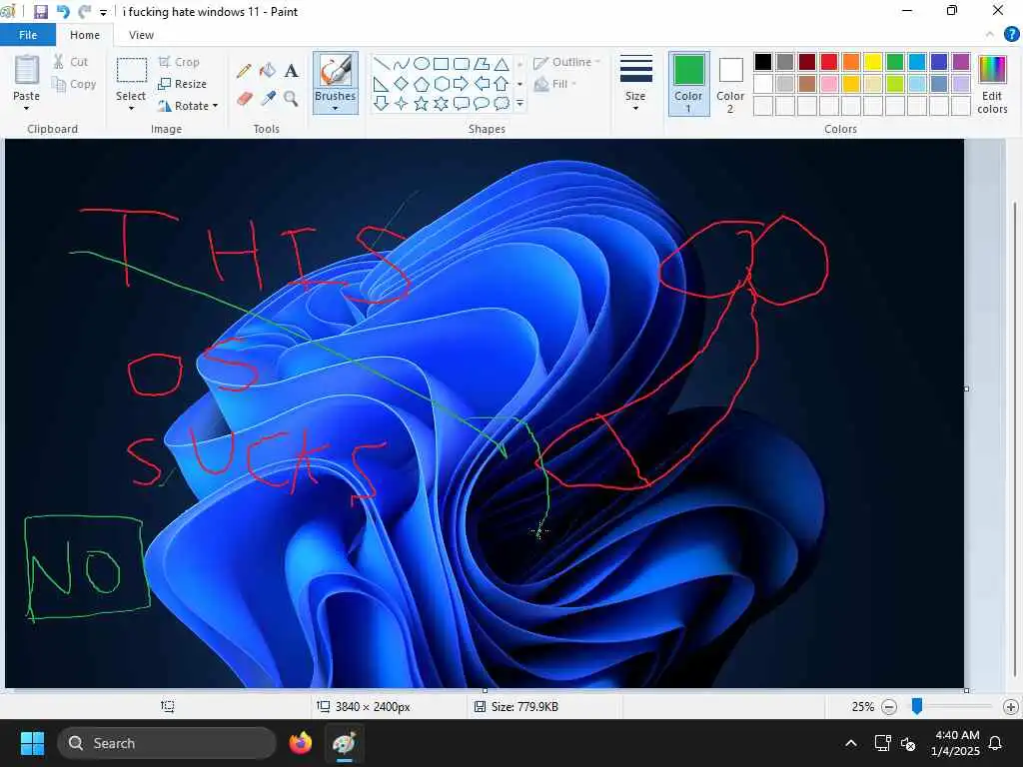Activate Color 1 selector
The image size is (1023, 767).
click(688, 84)
